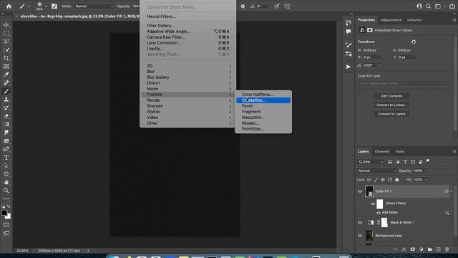Open the Kind filter dropdown
The width and height of the screenshot is (458, 258).
[371, 162]
